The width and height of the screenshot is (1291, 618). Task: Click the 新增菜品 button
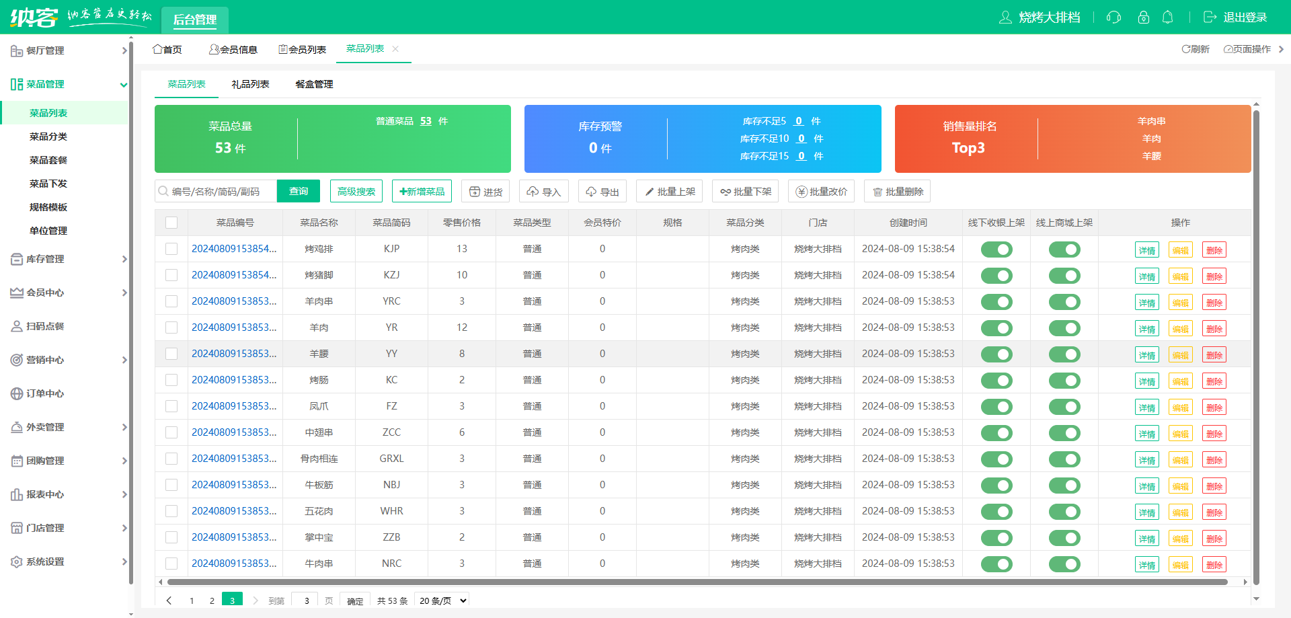pos(422,192)
